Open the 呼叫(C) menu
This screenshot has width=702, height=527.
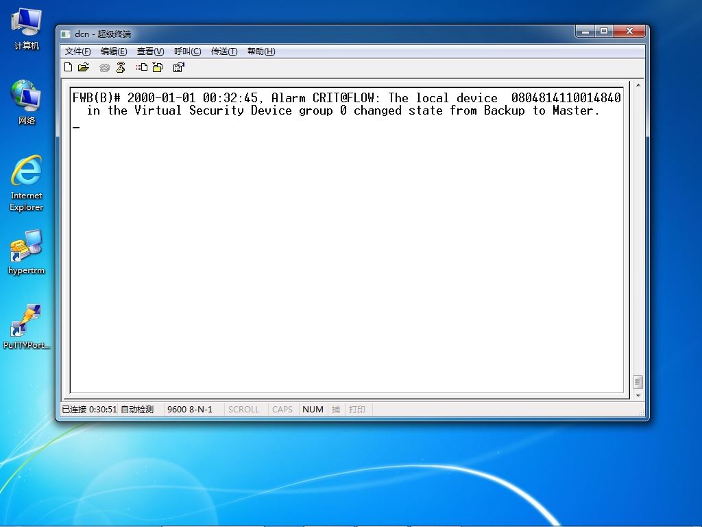[188, 51]
